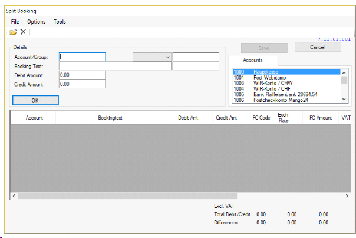Focus the Account/Group input field
This screenshot has height=238, width=356.
pos(82,57)
